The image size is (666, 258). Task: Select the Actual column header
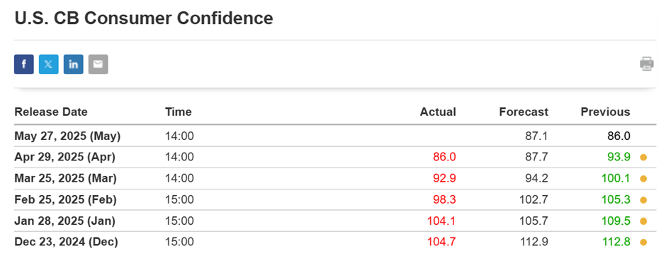click(438, 112)
